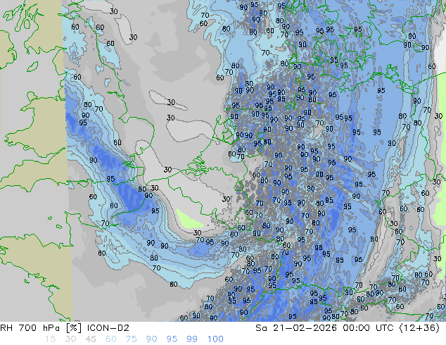This screenshot has width=446, height=345.
Task: Click the legend value "45"
Action: 91,339
